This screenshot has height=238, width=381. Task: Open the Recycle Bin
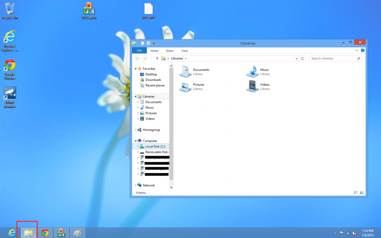coord(10,8)
